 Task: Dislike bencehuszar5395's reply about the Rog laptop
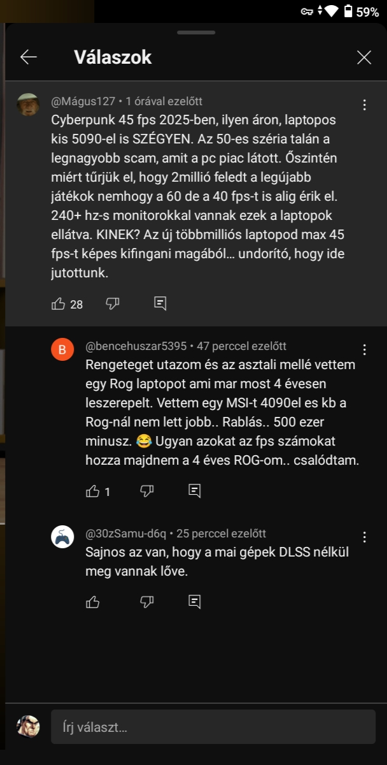pyautogui.click(x=147, y=491)
